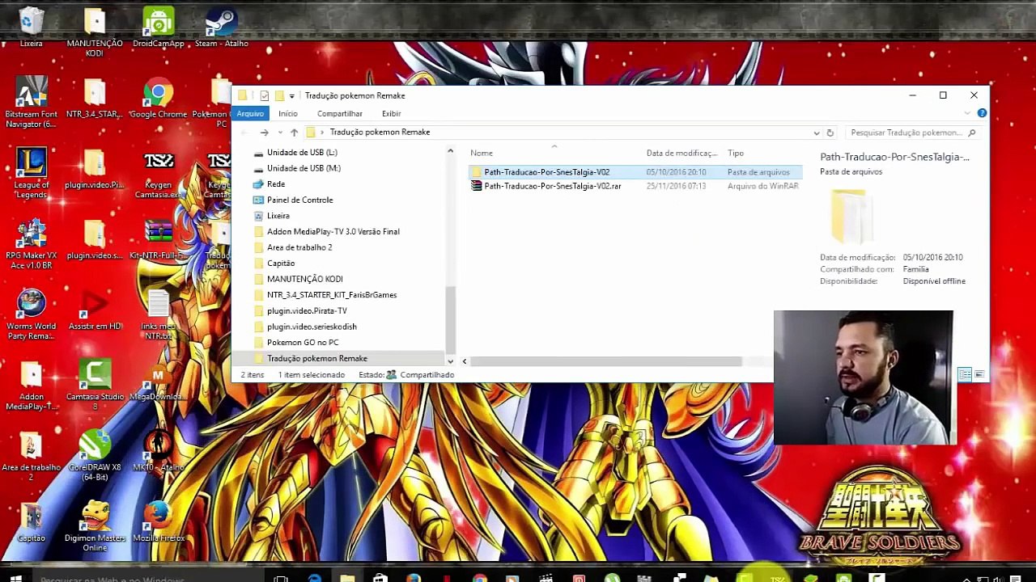Select NTR_3.4_STARTER_KIT_FarisBrGames in tree
Image resolution: width=1036 pixels, height=582 pixels.
[x=332, y=295]
